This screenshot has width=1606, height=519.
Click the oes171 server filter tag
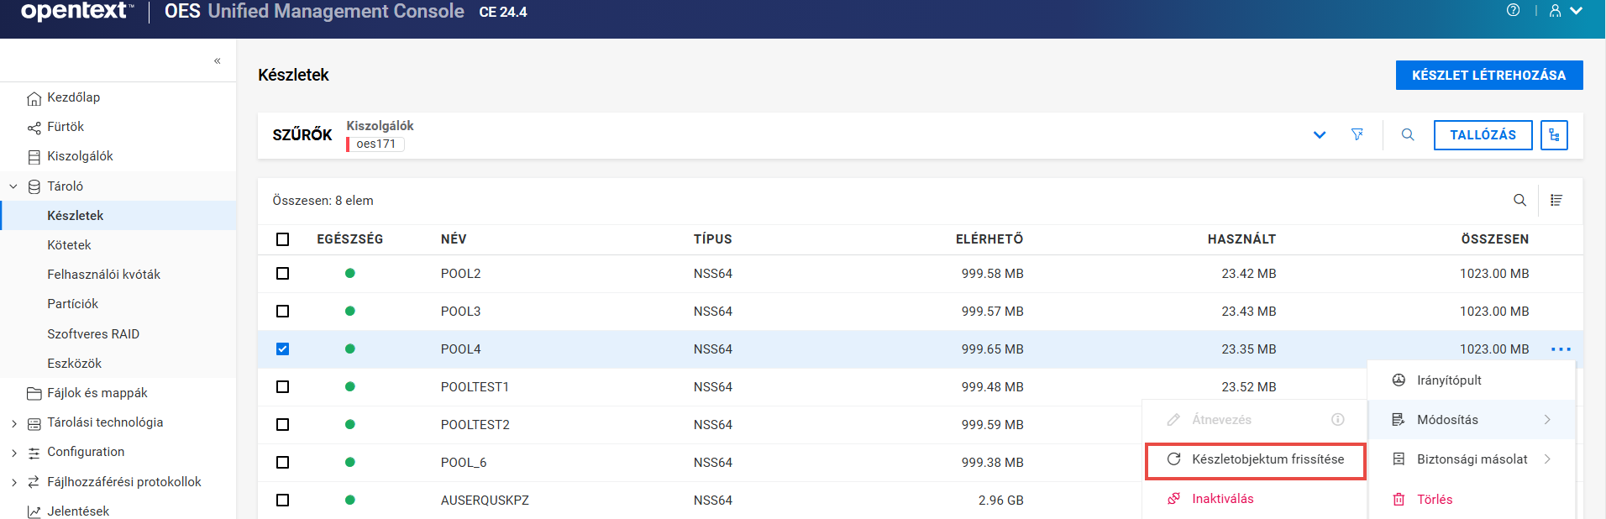375,144
